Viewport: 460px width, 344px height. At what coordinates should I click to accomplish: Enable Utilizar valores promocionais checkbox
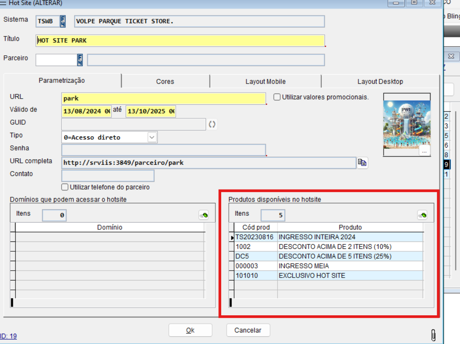click(x=277, y=97)
